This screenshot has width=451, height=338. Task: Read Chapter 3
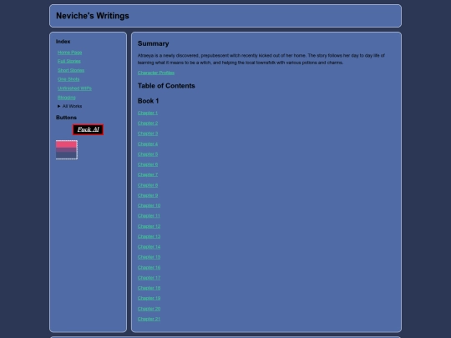pos(148,134)
